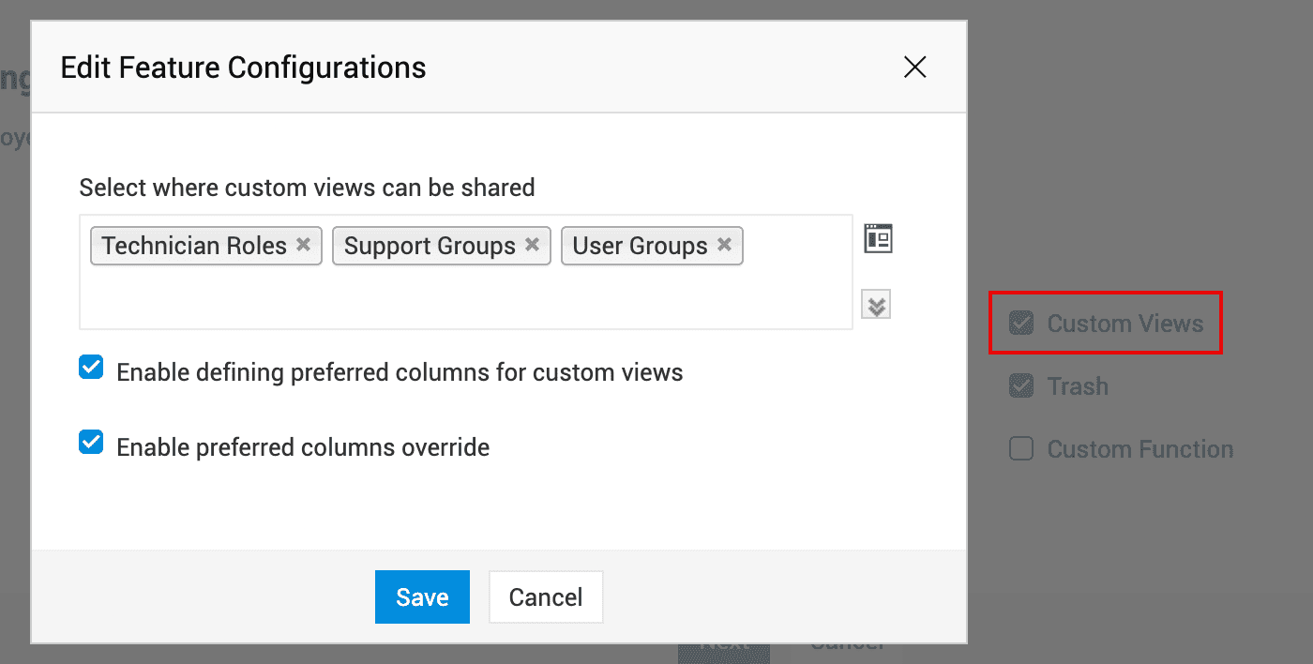Save the feature configuration
Image resolution: width=1313 pixels, height=664 pixels.
(x=422, y=597)
